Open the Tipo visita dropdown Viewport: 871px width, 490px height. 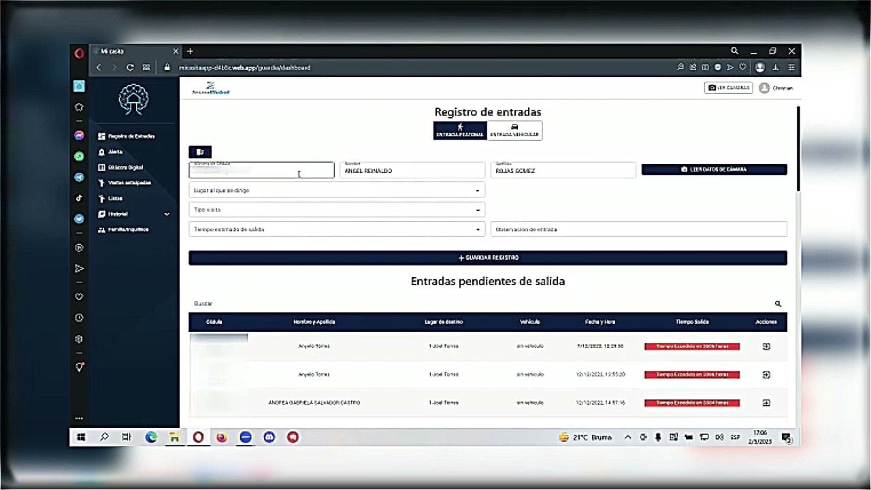pyautogui.click(x=337, y=210)
